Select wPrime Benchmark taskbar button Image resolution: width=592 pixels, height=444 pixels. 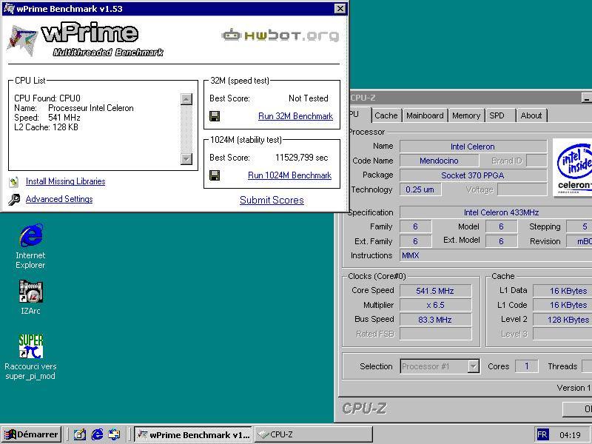point(193,434)
